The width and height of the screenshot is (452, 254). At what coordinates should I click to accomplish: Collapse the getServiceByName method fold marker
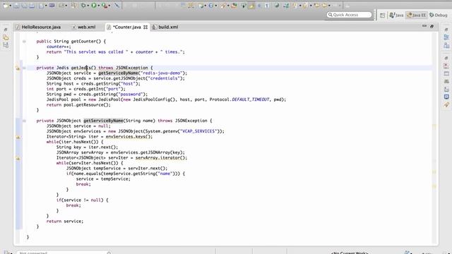(x=25, y=121)
